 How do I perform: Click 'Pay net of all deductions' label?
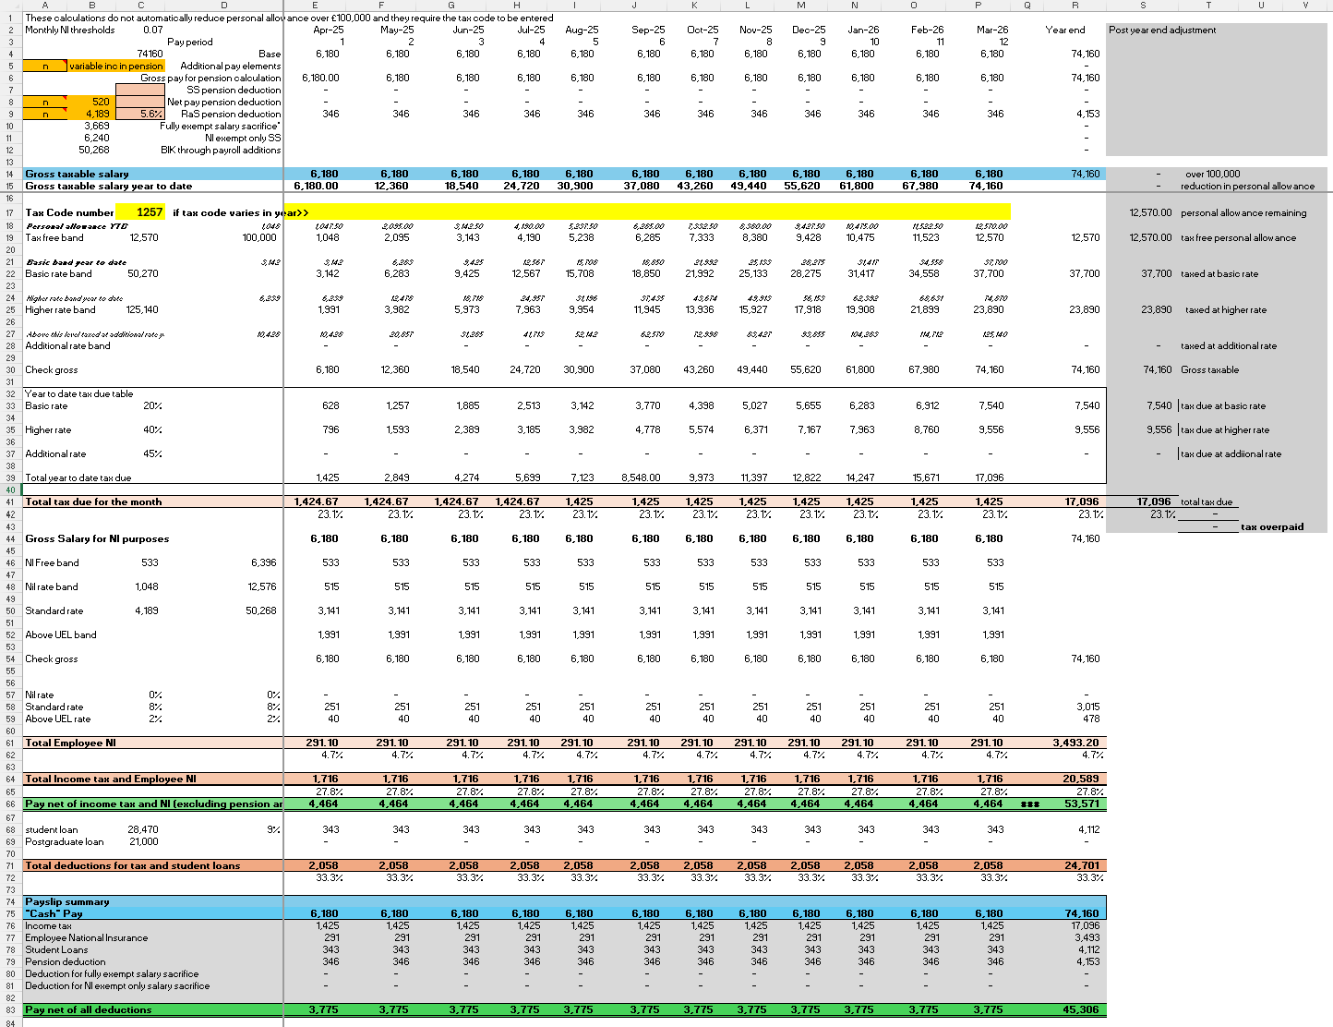[x=89, y=1009]
